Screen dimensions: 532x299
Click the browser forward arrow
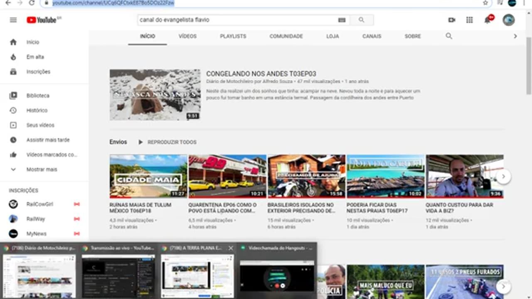pos(20,3)
